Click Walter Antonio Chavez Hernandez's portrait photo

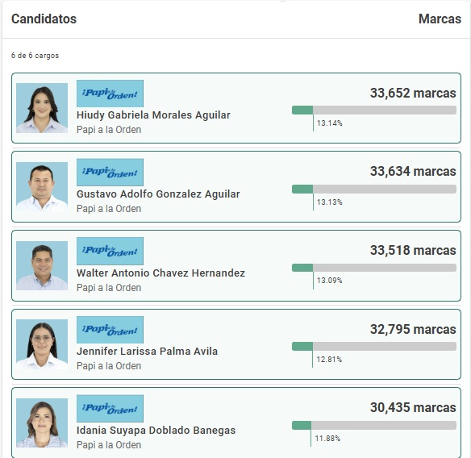click(x=42, y=266)
